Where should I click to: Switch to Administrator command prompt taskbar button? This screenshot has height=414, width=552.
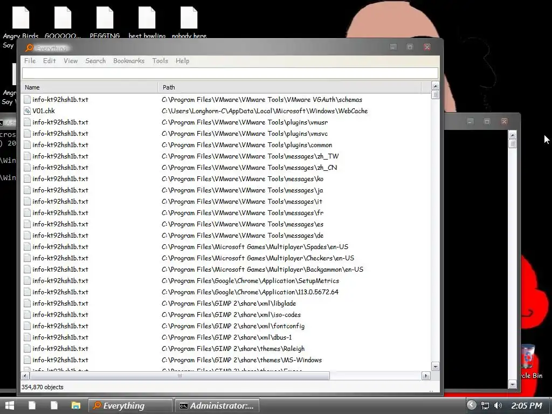[217, 405]
